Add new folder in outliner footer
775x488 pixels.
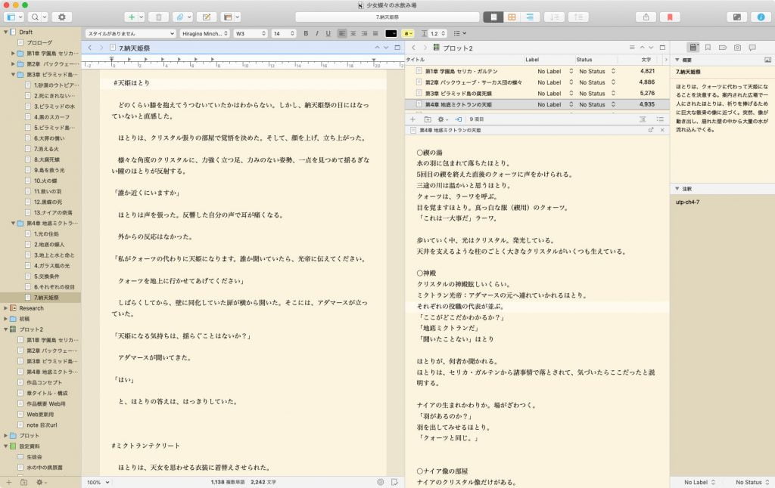[x=428, y=119]
